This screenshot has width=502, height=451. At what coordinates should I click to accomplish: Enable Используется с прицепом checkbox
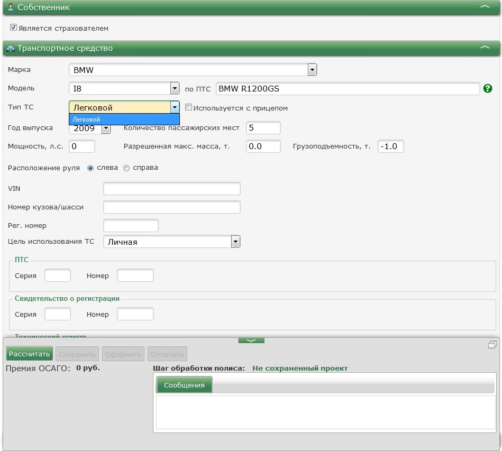(x=188, y=107)
